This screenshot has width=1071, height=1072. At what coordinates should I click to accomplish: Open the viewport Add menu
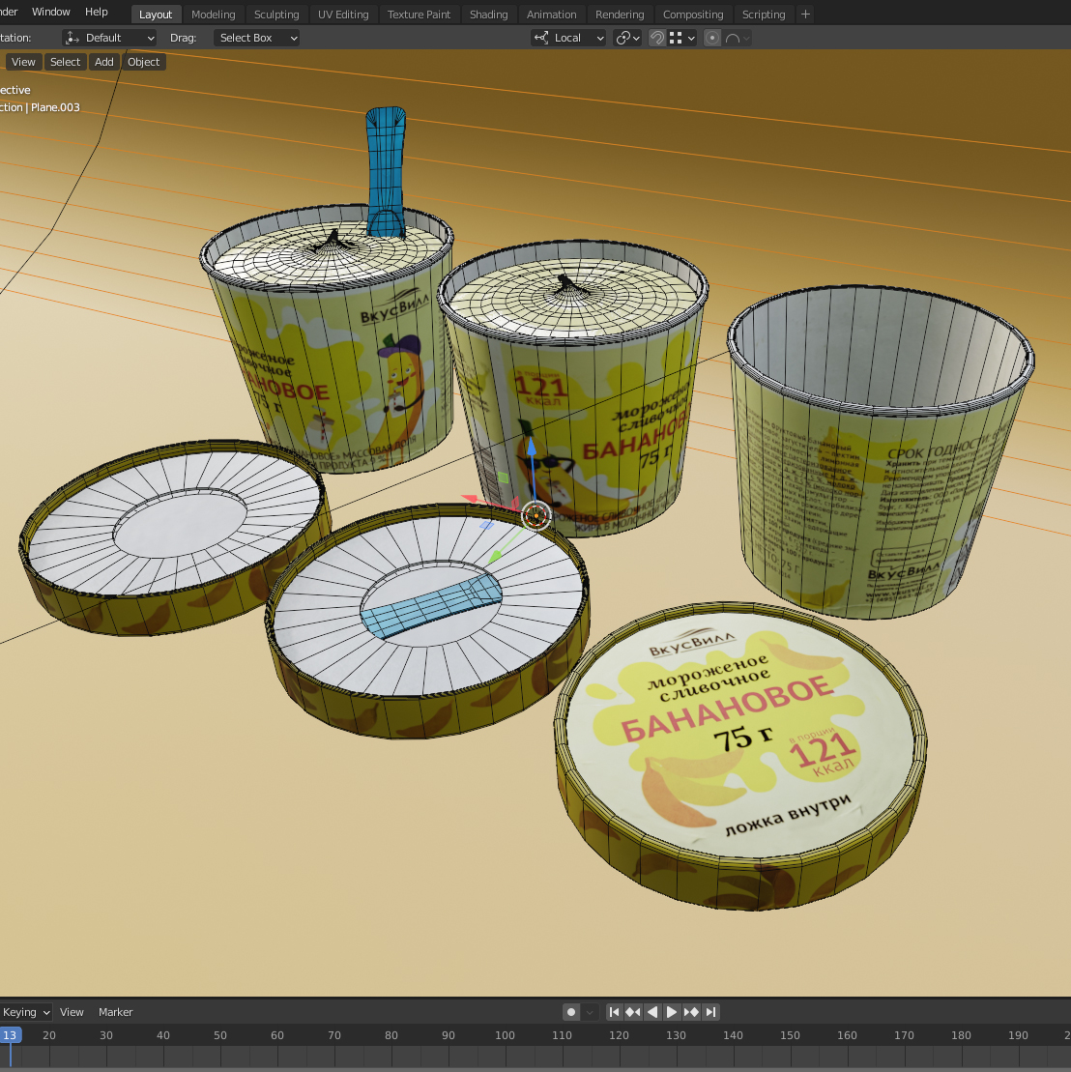(x=103, y=62)
